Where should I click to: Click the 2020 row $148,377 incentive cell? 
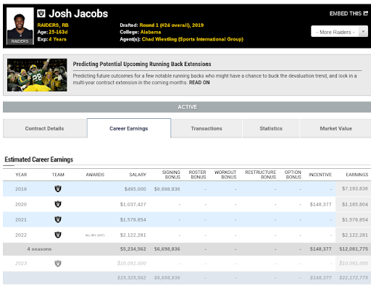tap(321, 204)
